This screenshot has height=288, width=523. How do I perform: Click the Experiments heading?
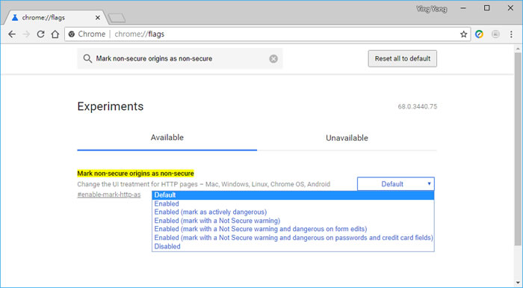click(x=111, y=106)
